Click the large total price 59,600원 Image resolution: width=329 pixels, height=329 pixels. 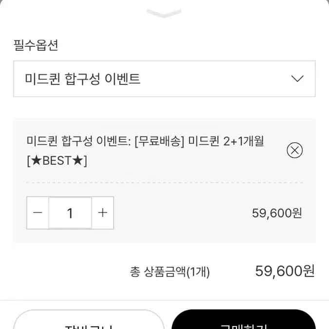pyautogui.click(x=285, y=271)
